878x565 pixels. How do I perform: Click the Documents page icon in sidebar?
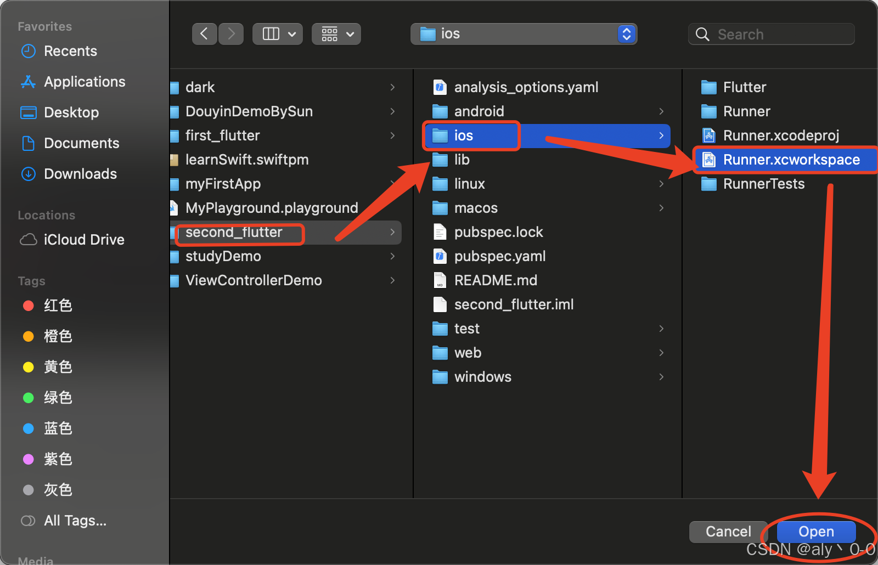[28, 143]
